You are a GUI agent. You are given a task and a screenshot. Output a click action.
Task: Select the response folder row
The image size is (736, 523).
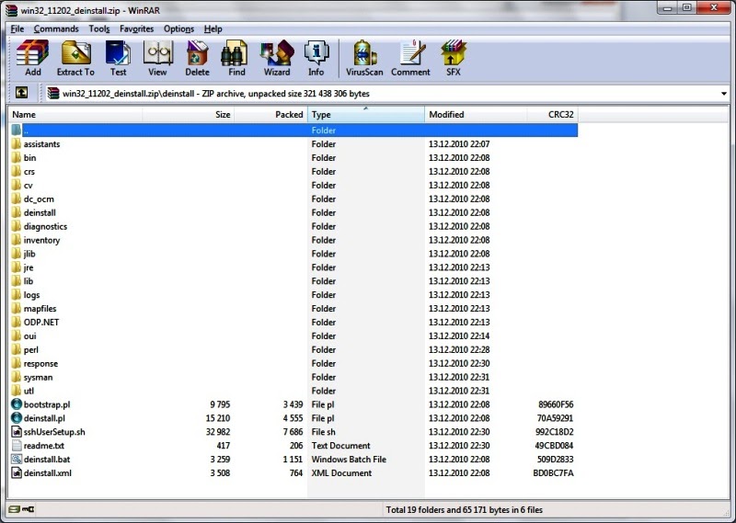293,363
